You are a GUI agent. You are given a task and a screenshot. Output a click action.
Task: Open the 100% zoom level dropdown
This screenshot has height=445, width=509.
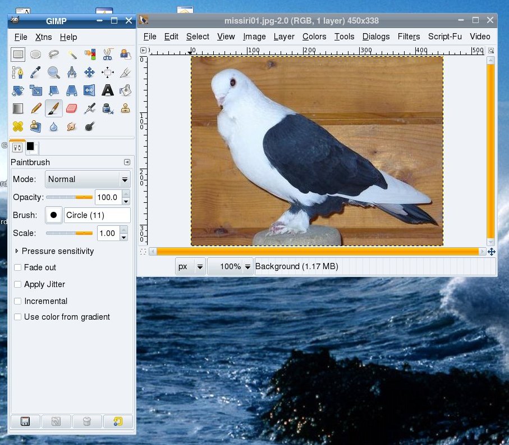(x=230, y=267)
